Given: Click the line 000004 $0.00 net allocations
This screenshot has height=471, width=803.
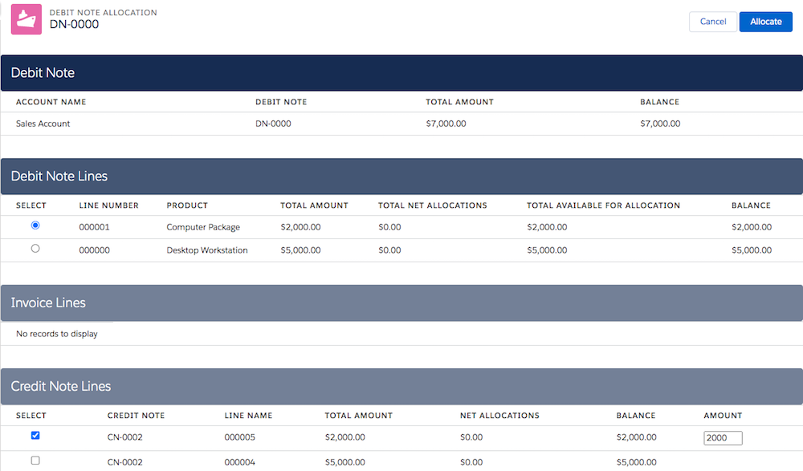Looking at the screenshot, I should coord(471,462).
